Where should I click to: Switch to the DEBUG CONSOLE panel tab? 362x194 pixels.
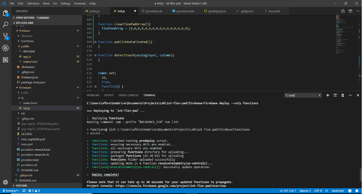pyautogui.click(x=129, y=95)
